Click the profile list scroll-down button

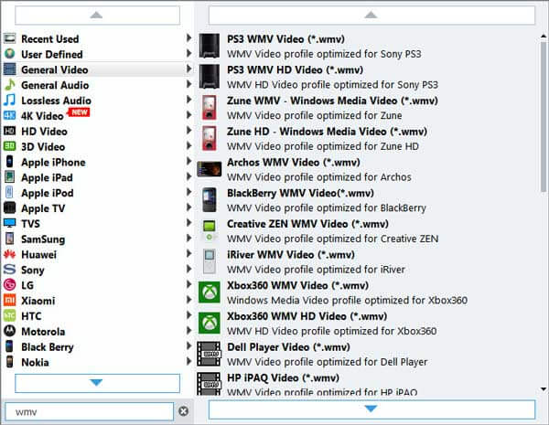tap(371, 409)
